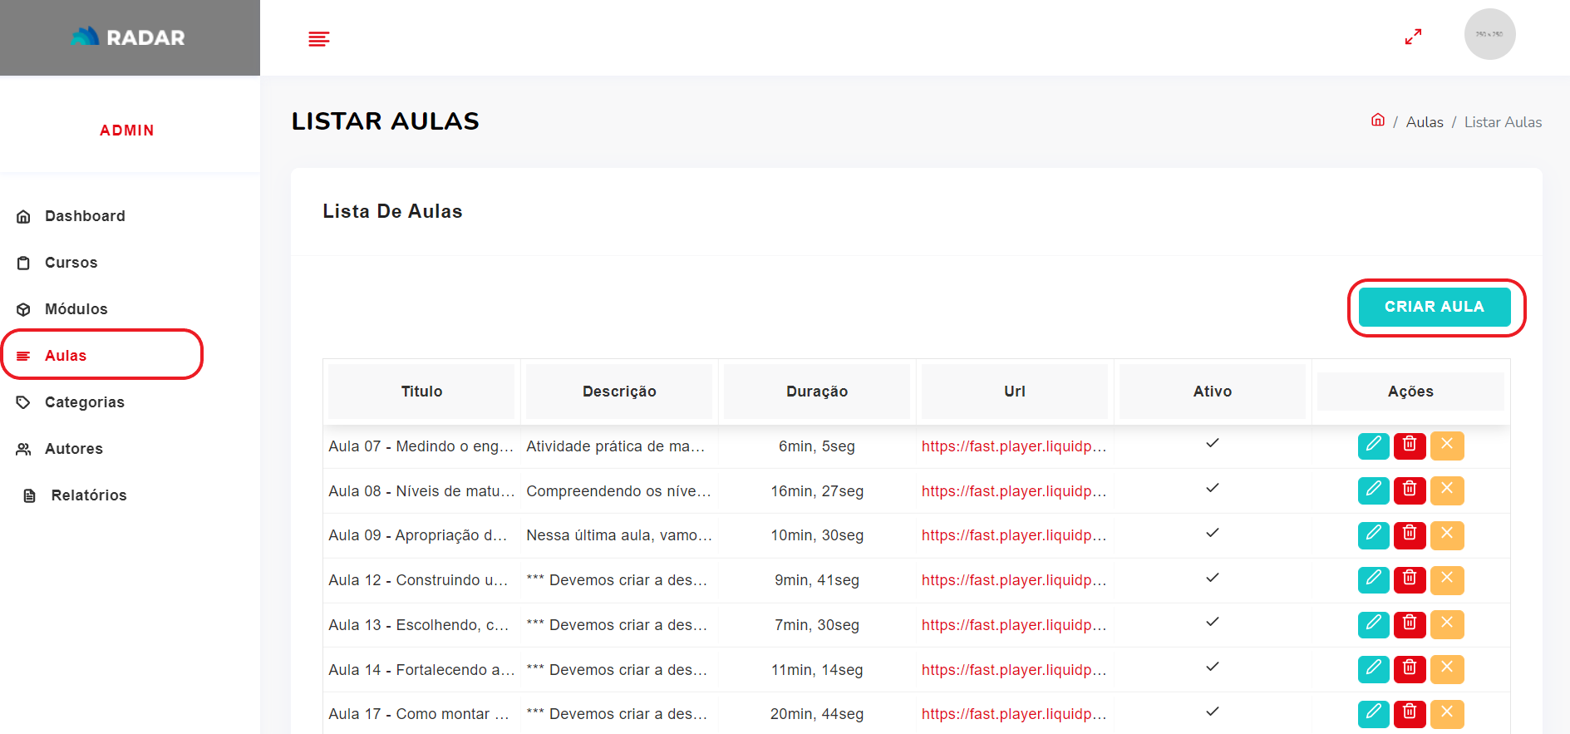Image resolution: width=1570 pixels, height=734 pixels.
Task: Sort the table by Titulo column header
Action: click(421, 392)
